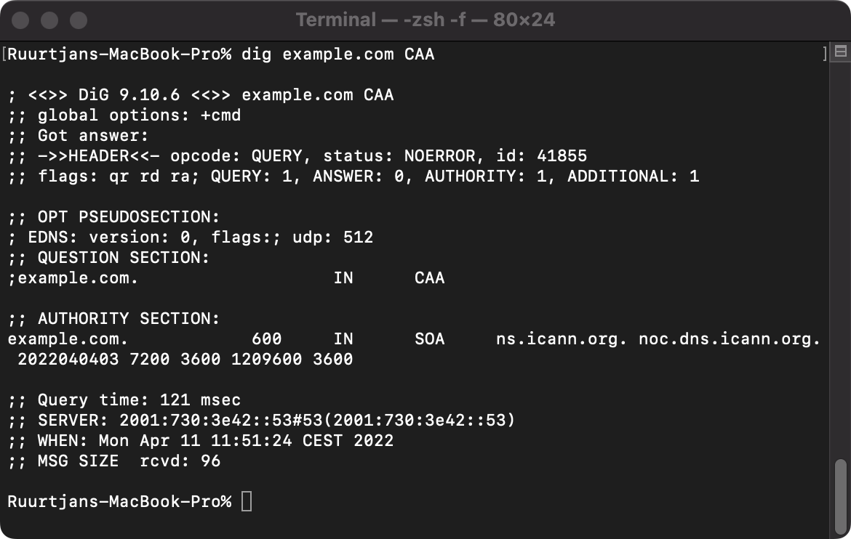Click the NOERROR status text in the header
This screenshot has height=539, width=851.
pos(436,155)
